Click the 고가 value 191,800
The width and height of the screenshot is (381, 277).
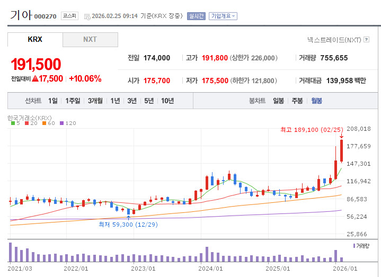(215, 58)
